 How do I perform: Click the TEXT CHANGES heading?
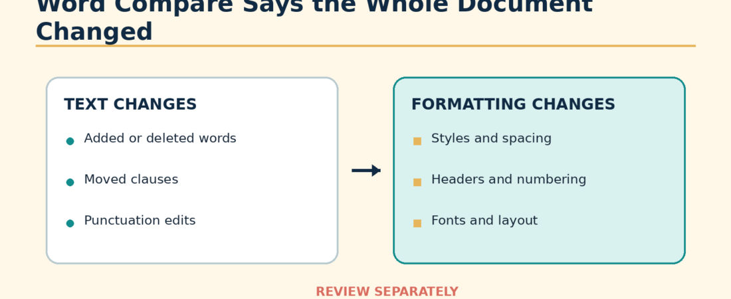click(130, 104)
